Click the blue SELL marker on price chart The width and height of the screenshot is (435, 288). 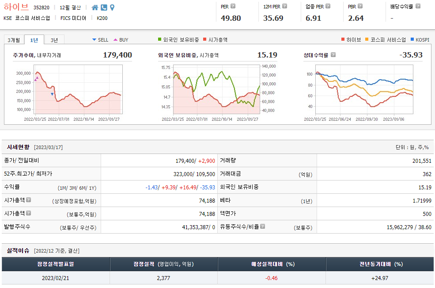(x=52, y=94)
